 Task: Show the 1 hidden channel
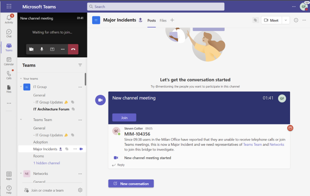[47, 163]
